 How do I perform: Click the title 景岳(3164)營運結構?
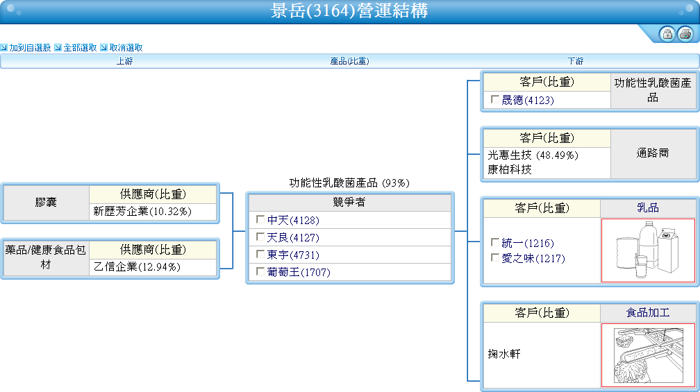(x=349, y=10)
